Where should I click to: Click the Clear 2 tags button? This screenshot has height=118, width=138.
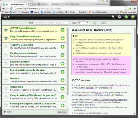point(62,112)
